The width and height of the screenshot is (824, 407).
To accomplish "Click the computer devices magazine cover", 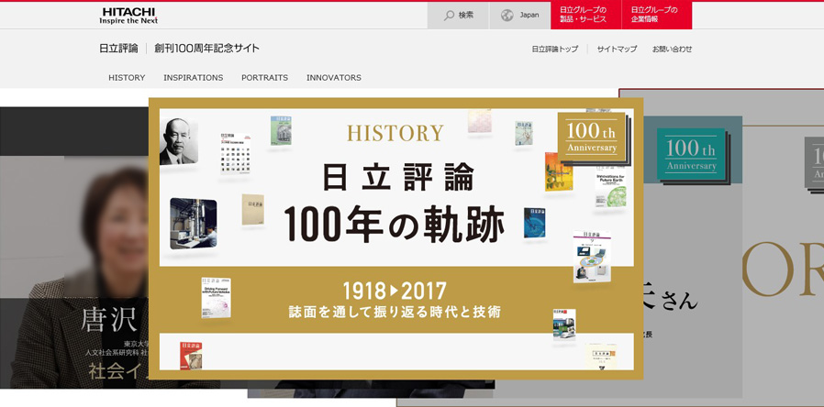I will pos(592,257).
